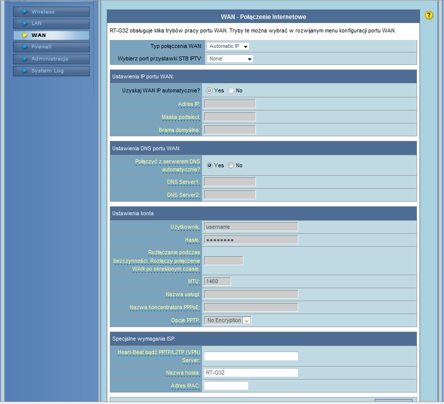Click the Brama domyślna label link
This screenshot has height=404, width=444.
pyautogui.click(x=179, y=130)
